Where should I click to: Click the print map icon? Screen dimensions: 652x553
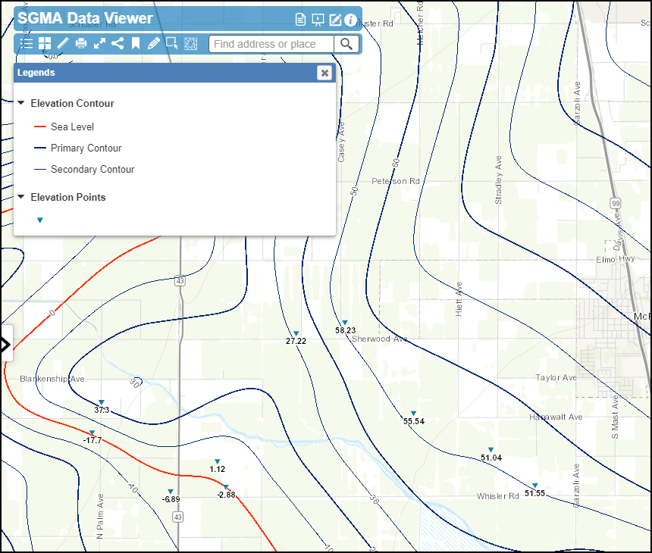tap(81, 43)
